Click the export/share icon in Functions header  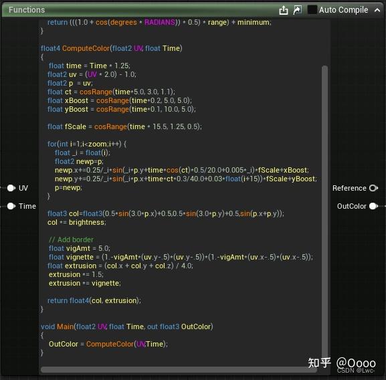click(x=284, y=10)
